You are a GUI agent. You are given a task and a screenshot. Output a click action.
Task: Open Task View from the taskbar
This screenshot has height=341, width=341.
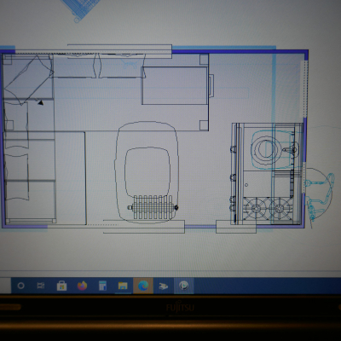[41, 286]
